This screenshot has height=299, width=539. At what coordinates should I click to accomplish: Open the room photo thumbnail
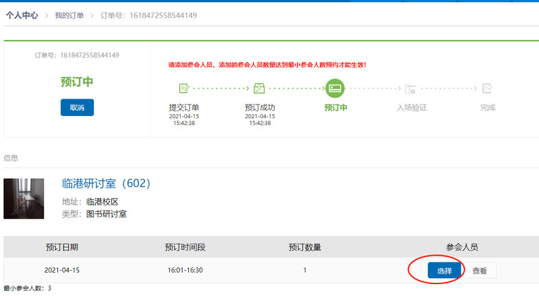pyautogui.click(x=24, y=198)
